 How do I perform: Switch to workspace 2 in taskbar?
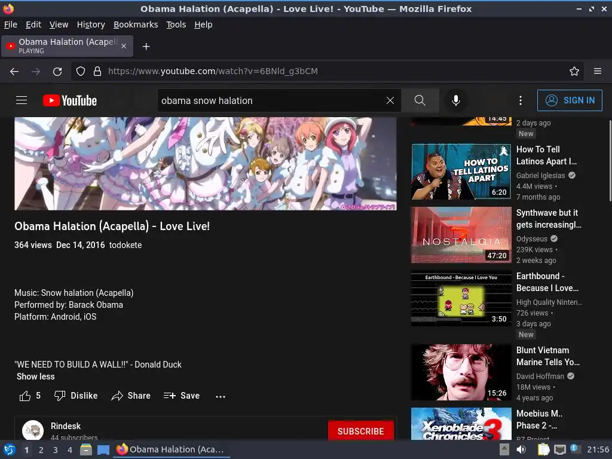pyautogui.click(x=41, y=450)
